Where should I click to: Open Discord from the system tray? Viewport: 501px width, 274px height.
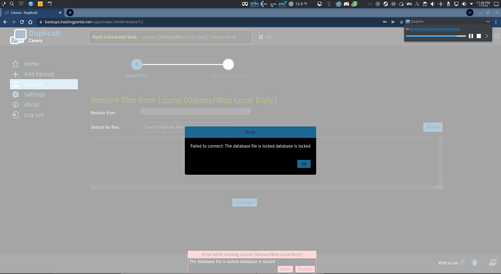[x=347, y=4]
